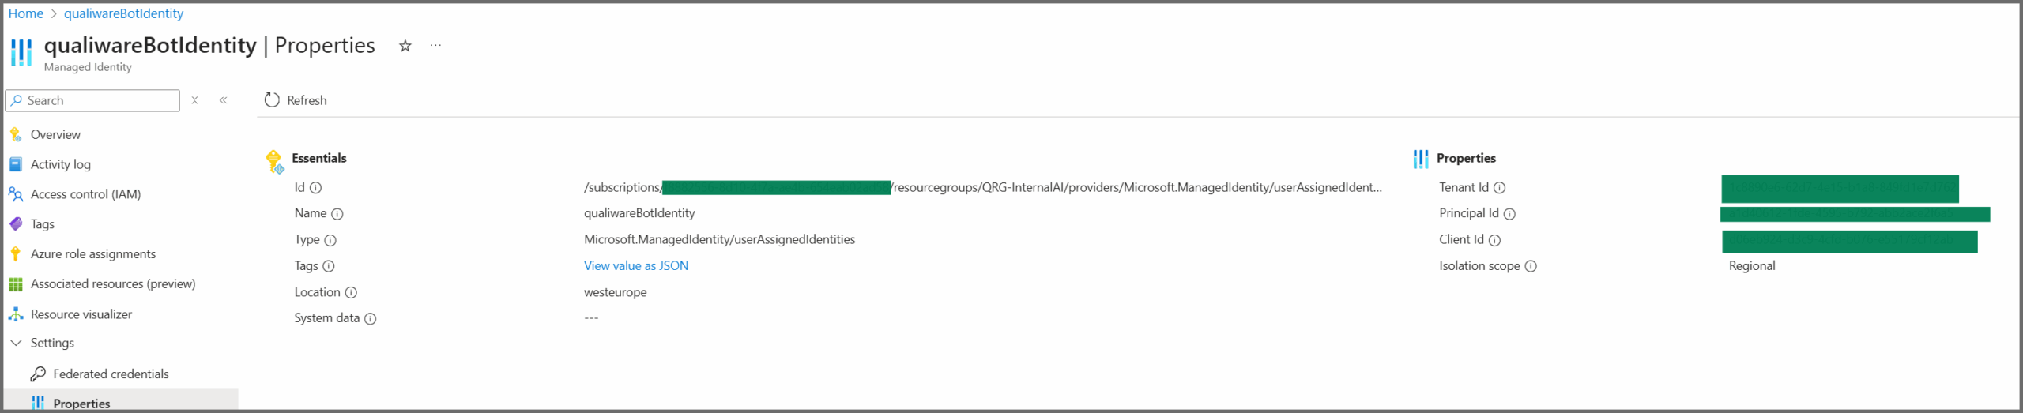Image resolution: width=2023 pixels, height=413 pixels.
Task: Navigate to Home breadcrumb
Action: tap(25, 13)
